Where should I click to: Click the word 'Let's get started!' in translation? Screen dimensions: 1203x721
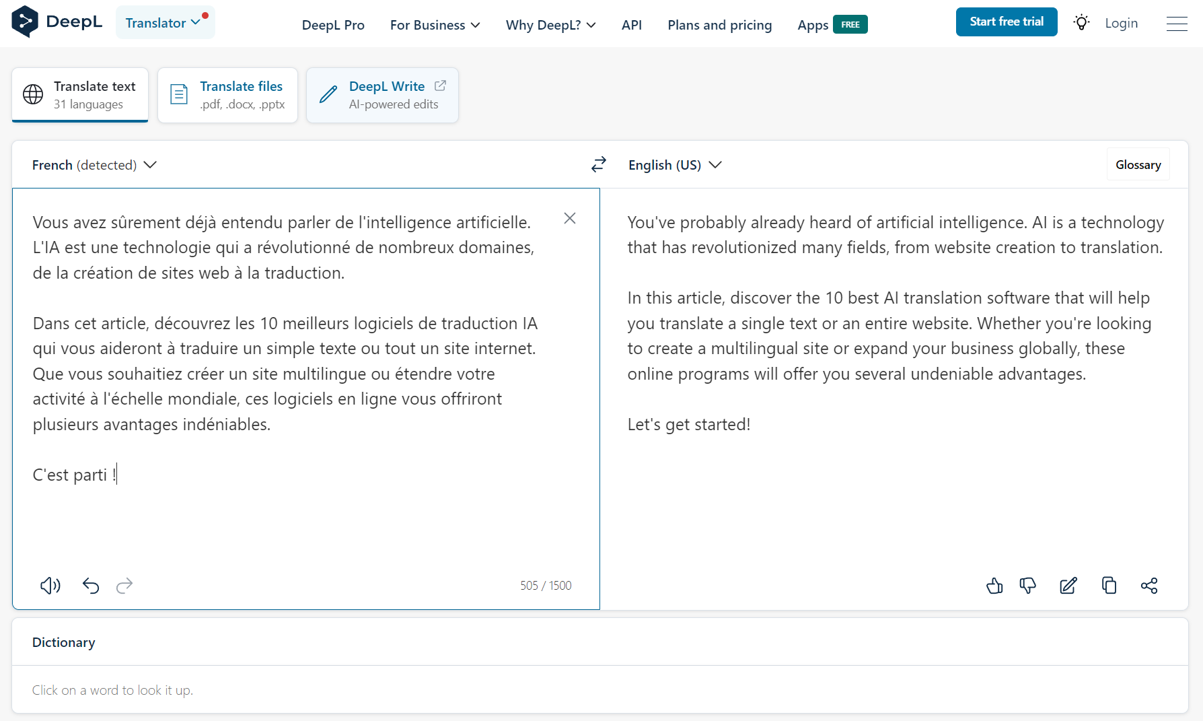(x=689, y=424)
